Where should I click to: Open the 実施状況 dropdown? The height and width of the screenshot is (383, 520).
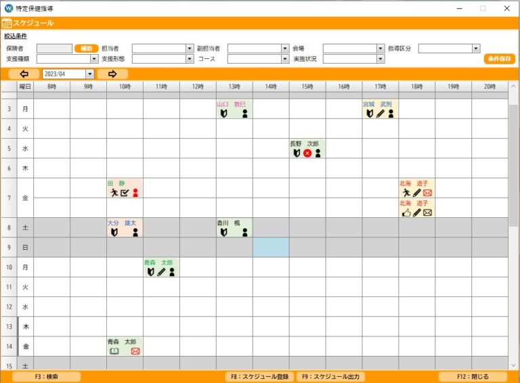(381, 59)
